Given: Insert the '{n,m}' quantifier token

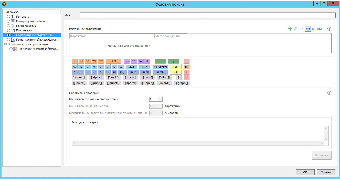Looking at the screenshot, I should [x=145, y=72].
